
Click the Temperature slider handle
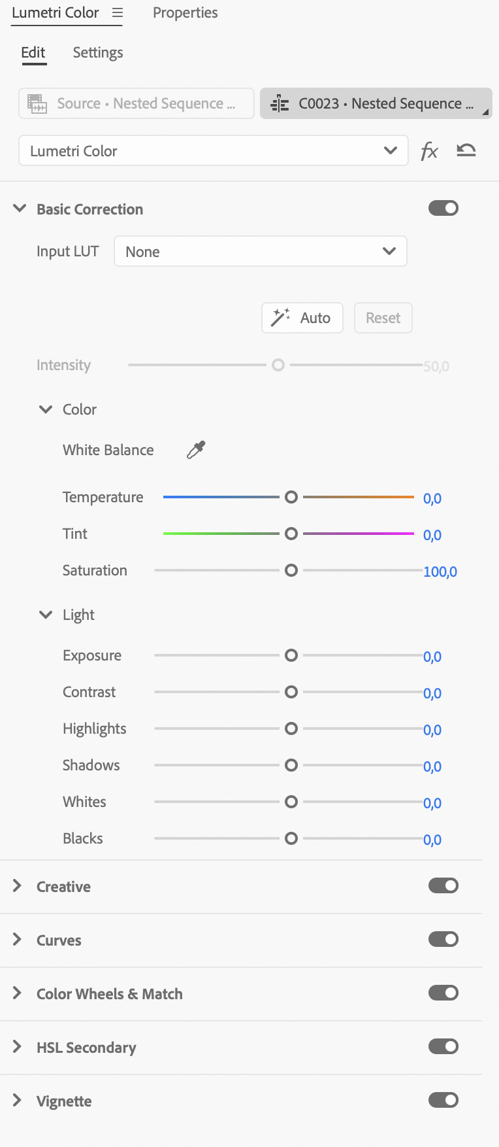click(x=291, y=497)
